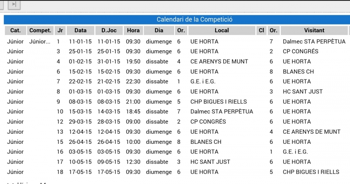Click the last page navigation button
Image resolution: width=350 pixels, height=184 pixels.
click(14, 4)
